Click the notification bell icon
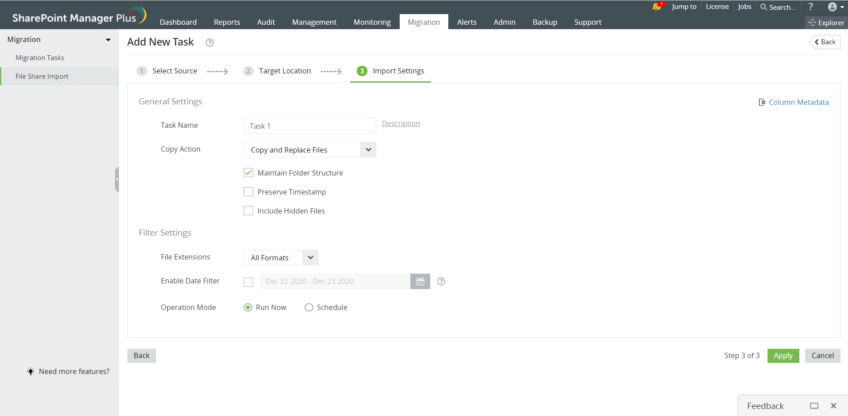Viewport: 848px width, 416px height. (657, 7)
